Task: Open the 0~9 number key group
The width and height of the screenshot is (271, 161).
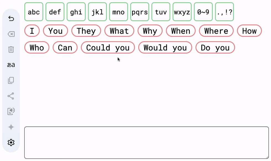Action: click(203, 12)
